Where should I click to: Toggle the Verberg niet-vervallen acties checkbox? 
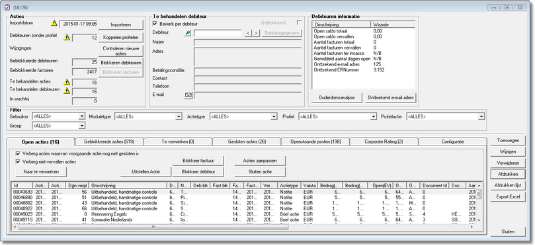[x=18, y=162]
